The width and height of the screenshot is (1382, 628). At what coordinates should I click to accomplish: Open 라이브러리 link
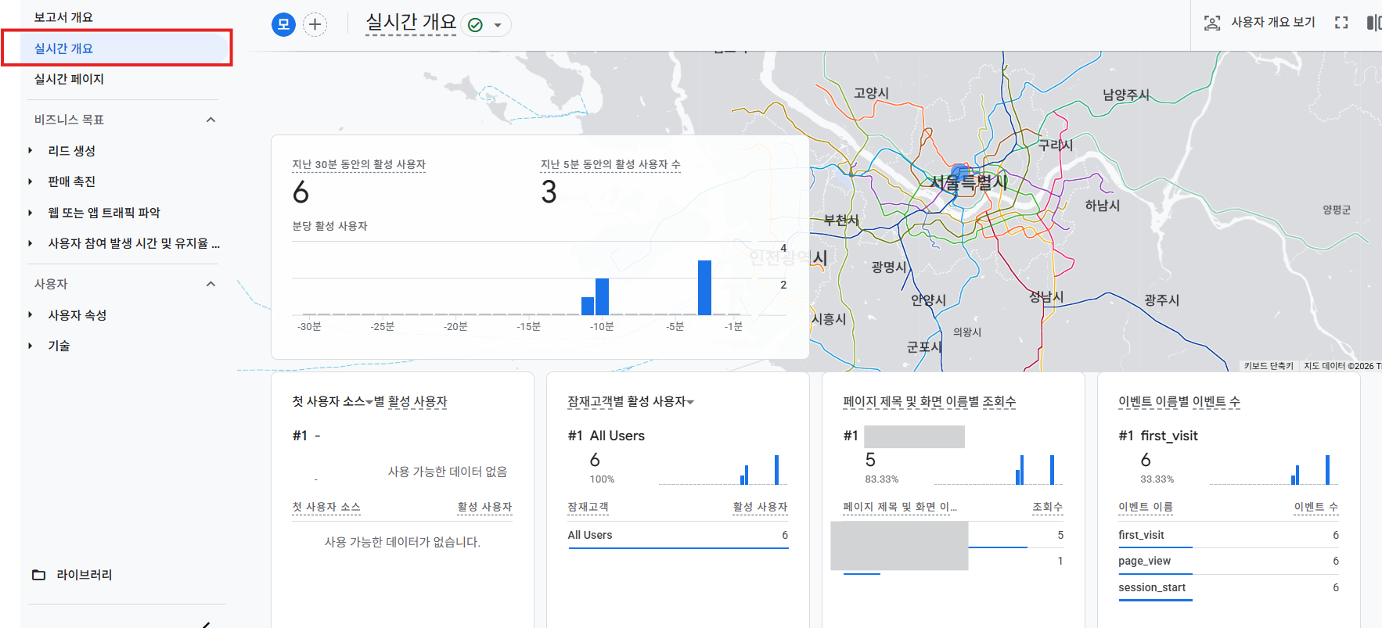tap(85, 575)
